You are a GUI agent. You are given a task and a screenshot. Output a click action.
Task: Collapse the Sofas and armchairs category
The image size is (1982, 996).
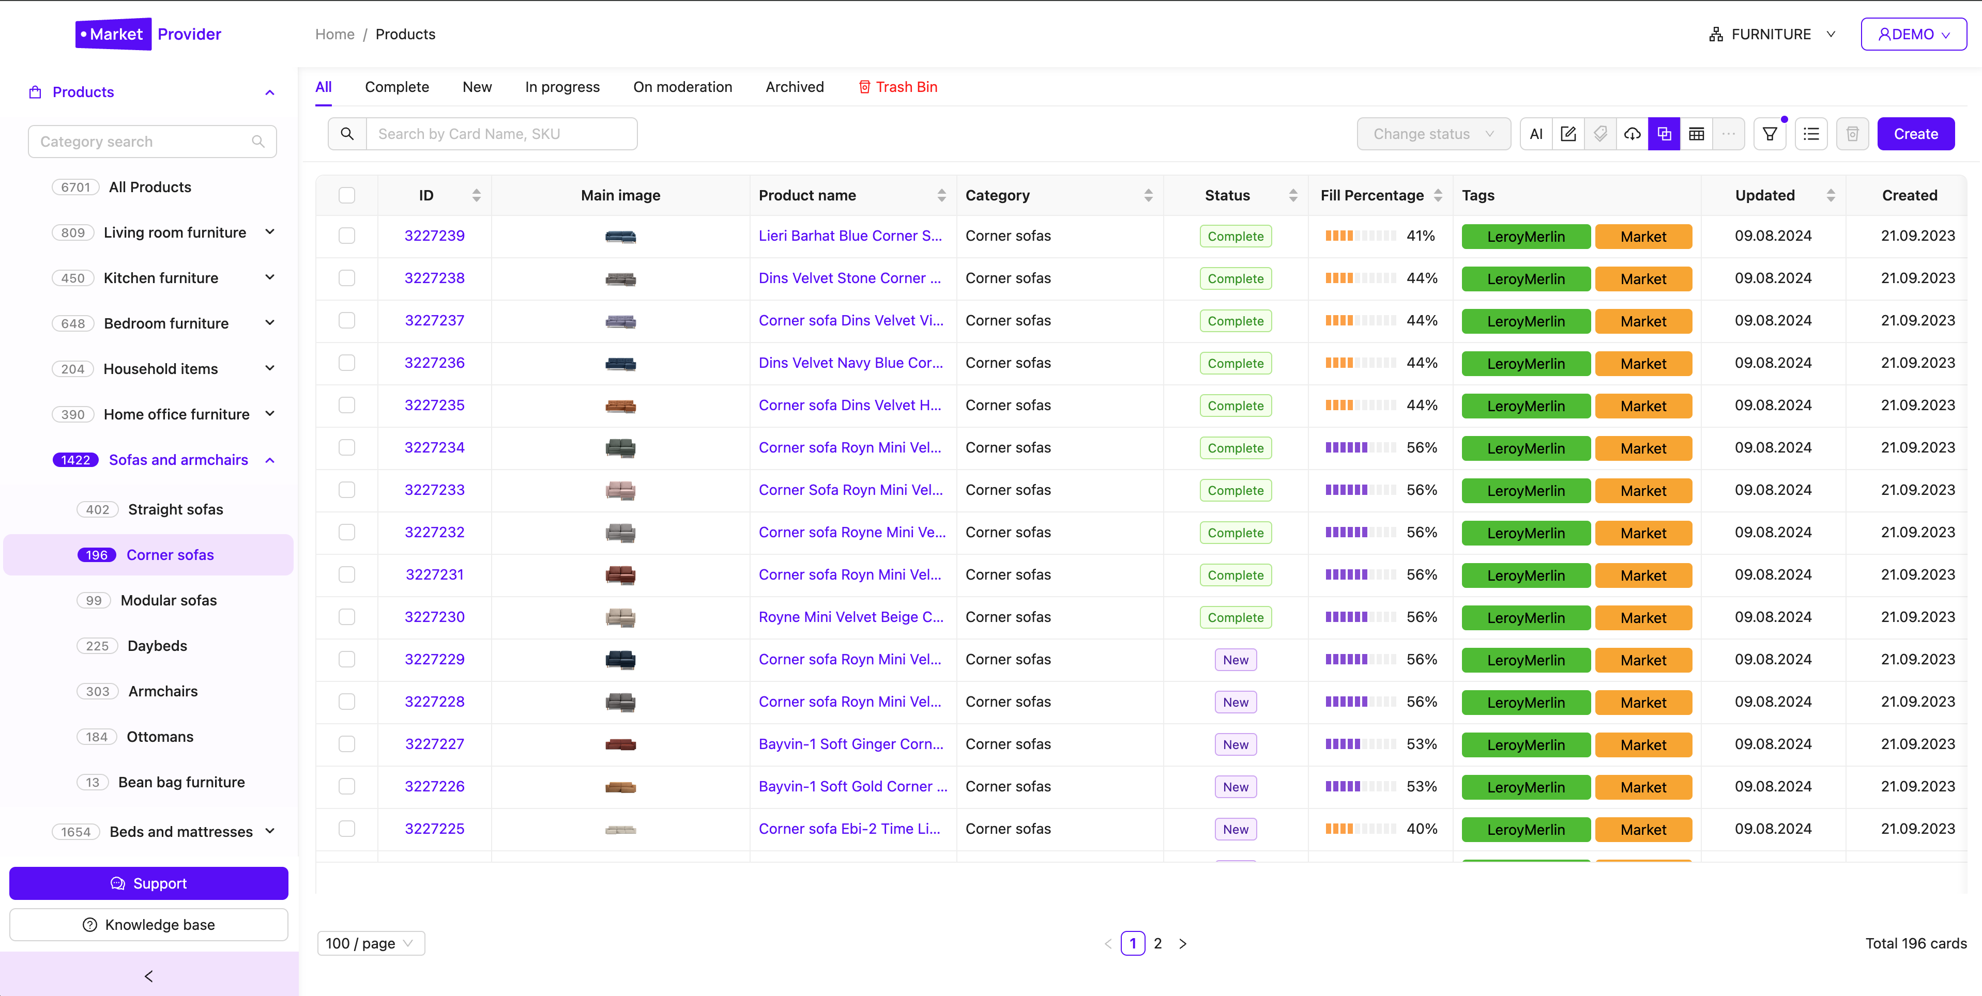[x=268, y=459]
